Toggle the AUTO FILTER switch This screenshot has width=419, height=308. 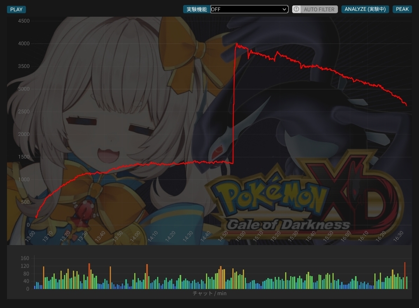pyautogui.click(x=315, y=9)
